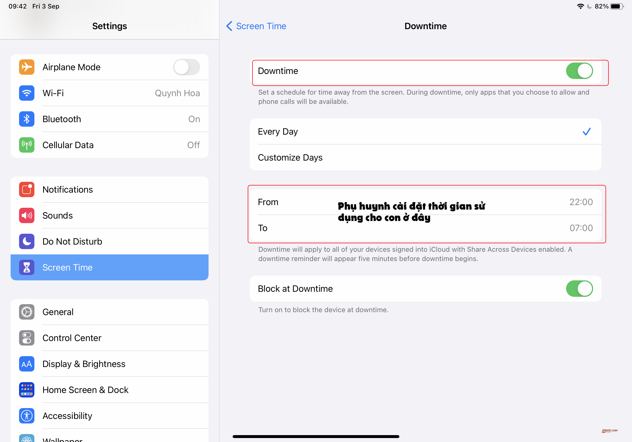The width and height of the screenshot is (632, 442).
Task: Go back to Screen Time
Action: pos(255,26)
